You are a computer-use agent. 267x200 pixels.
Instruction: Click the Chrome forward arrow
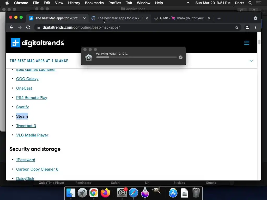point(20,27)
